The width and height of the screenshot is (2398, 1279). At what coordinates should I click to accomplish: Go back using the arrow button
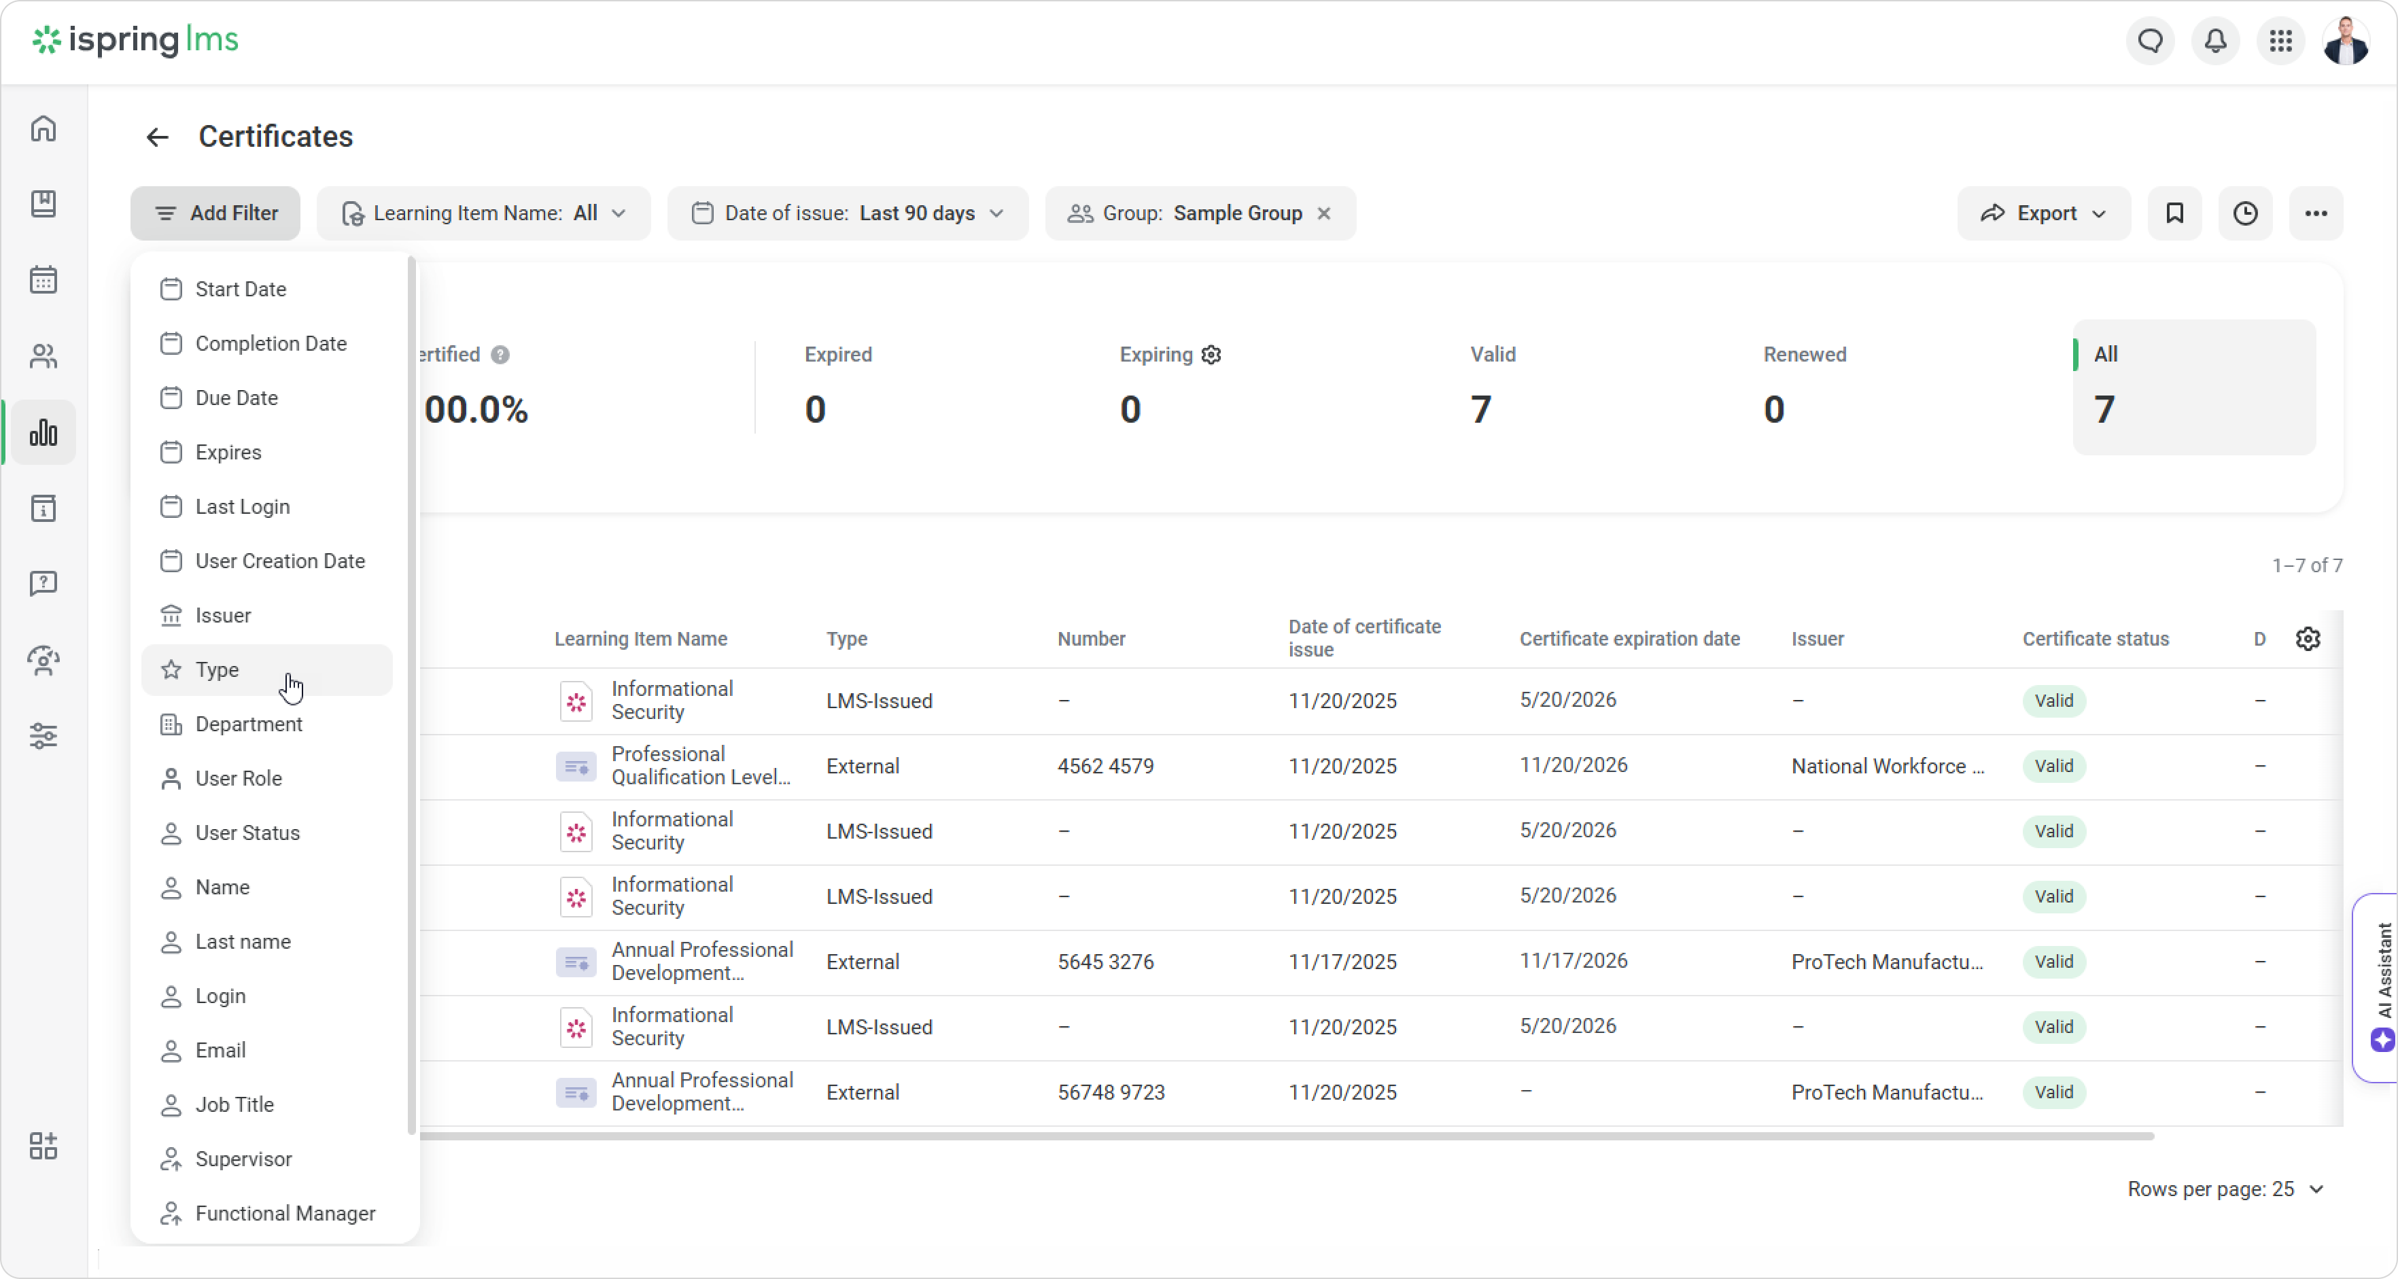tap(157, 138)
